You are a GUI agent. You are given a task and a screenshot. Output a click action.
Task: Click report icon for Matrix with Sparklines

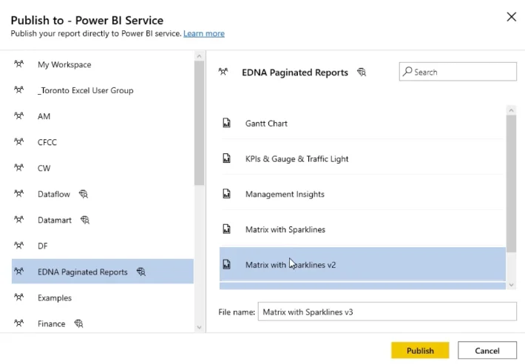[x=227, y=229]
